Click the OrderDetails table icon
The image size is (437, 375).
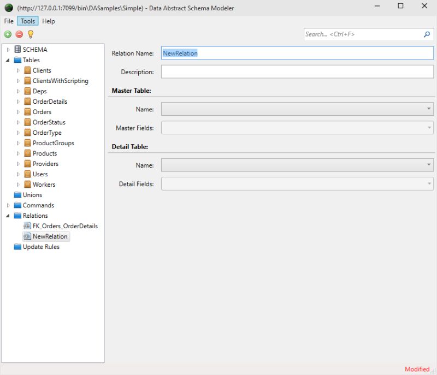[27, 102]
